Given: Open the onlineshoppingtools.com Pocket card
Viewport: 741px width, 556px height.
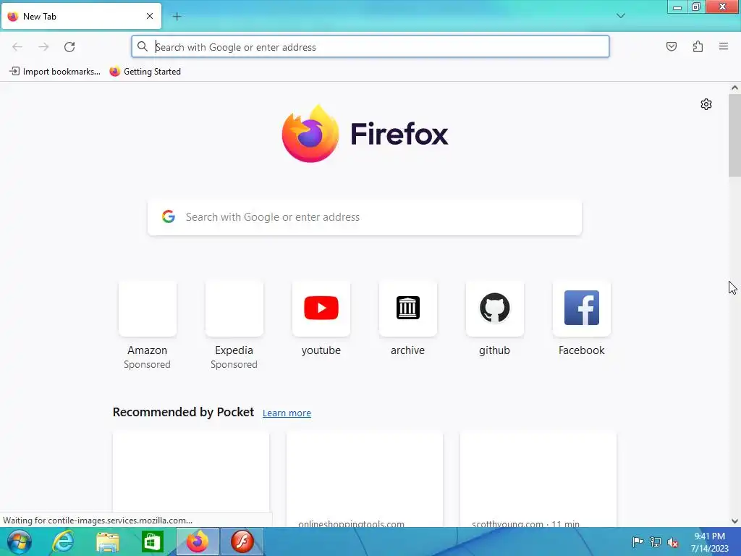Looking at the screenshot, I should (x=365, y=479).
